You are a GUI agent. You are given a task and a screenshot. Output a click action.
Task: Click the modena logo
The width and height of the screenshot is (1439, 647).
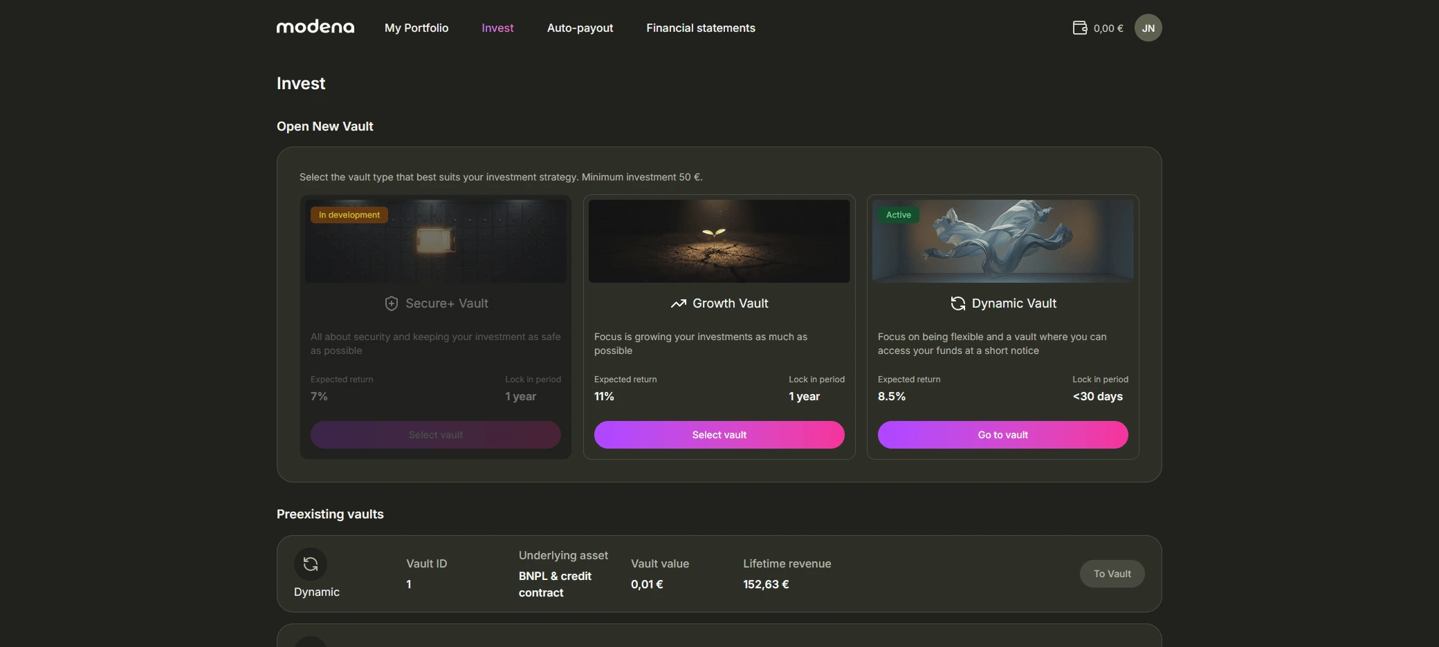(315, 27)
